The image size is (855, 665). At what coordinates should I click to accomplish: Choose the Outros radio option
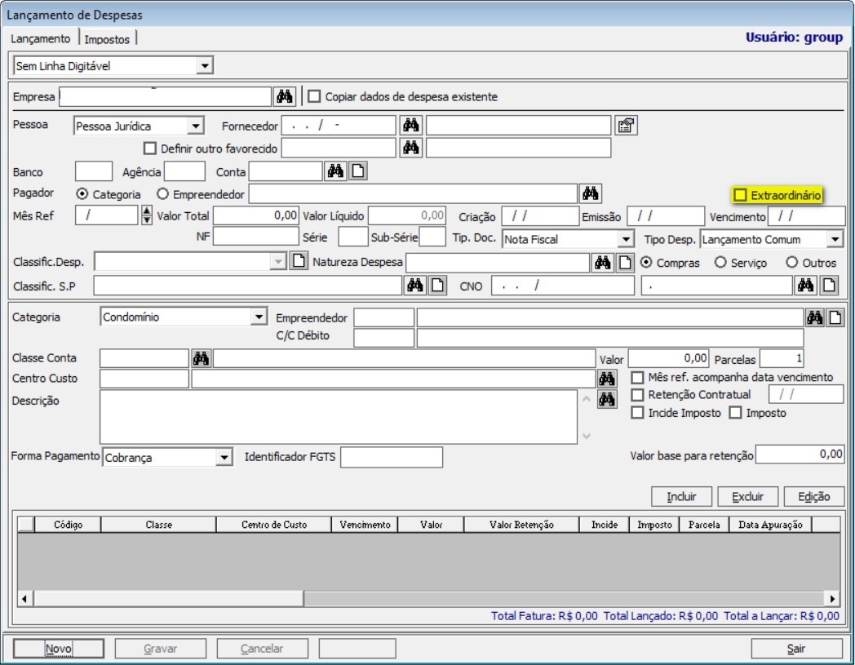tap(791, 263)
